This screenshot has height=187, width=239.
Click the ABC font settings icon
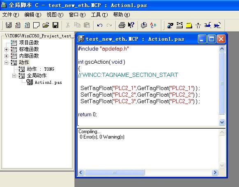coord(153,25)
